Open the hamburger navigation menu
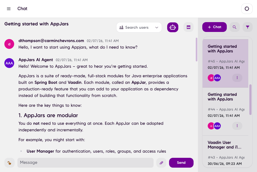 [x=9, y=9]
